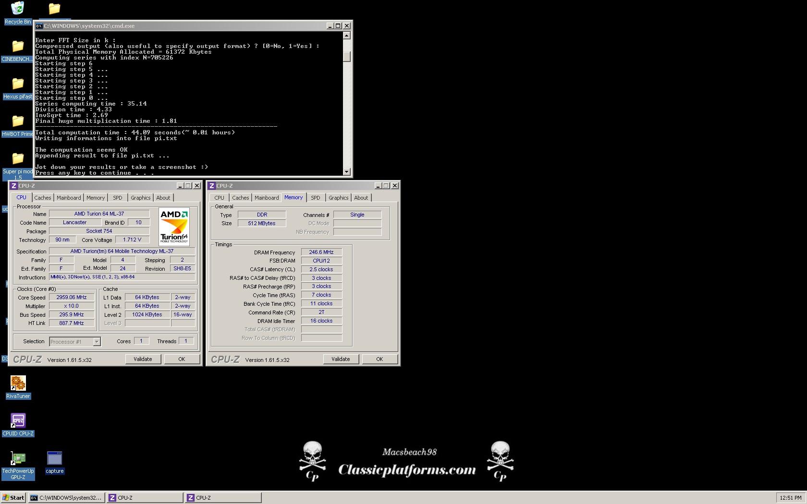
Task: Click the FSB:DRAM value CPU/12
Action: (321, 261)
